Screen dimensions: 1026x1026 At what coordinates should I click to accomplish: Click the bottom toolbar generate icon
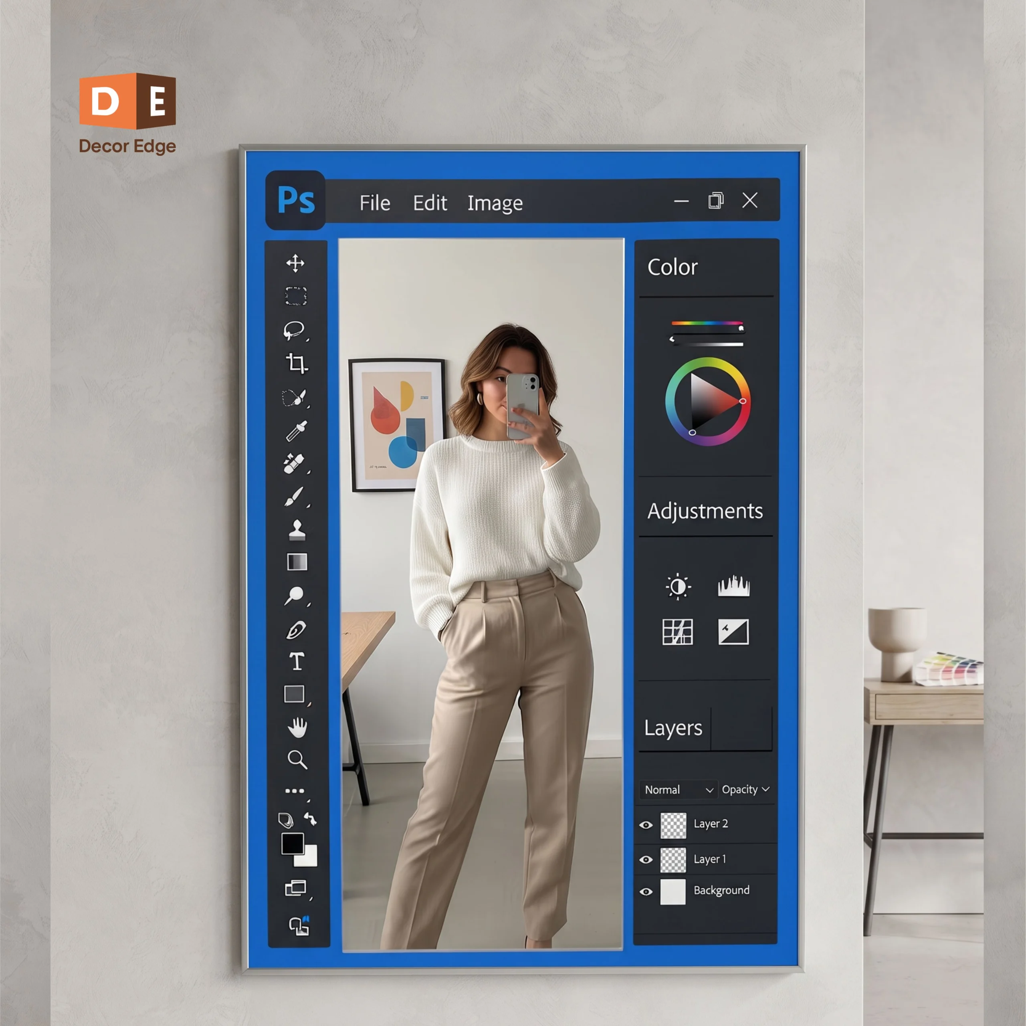pos(299,926)
